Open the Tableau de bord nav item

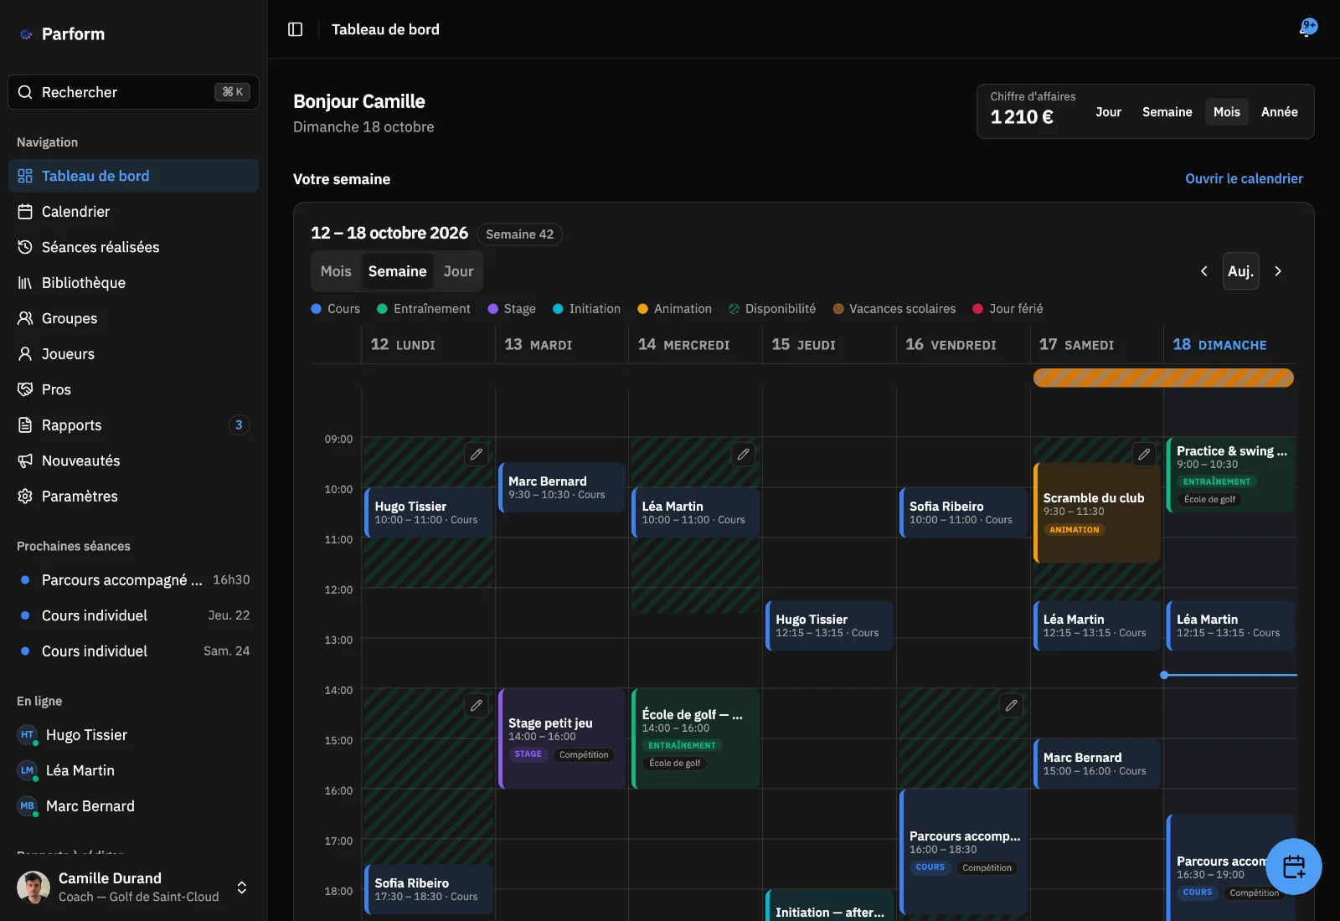tap(133, 176)
